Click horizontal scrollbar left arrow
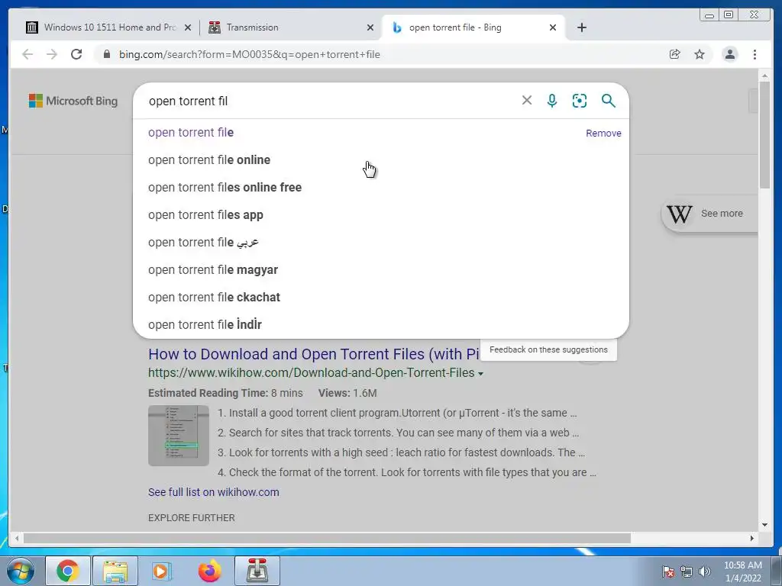782x586 pixels. 17,538
